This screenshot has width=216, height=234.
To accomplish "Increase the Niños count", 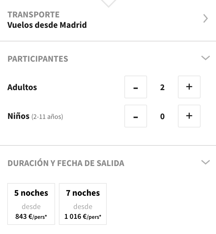I will [189, 116].
